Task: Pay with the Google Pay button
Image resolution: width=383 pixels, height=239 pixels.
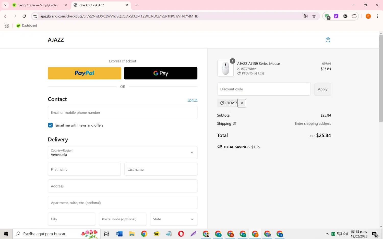Action: (161, 73)
